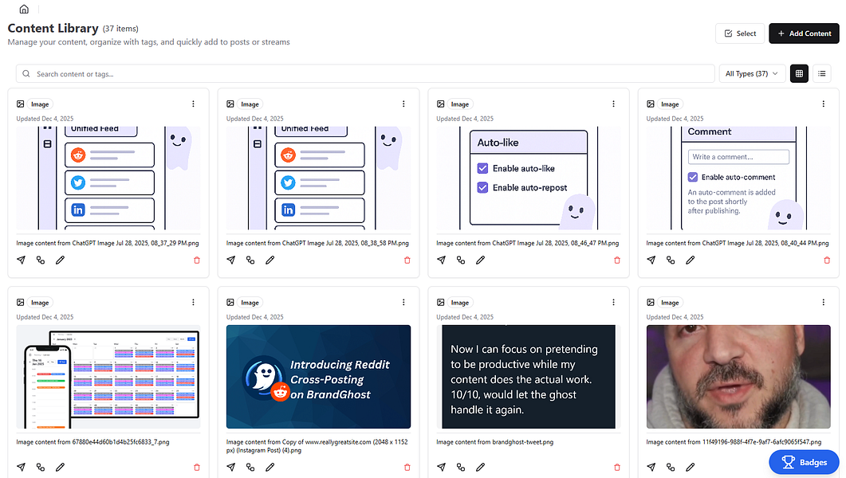This screenshot has width=846, height=478.
Task: Send brandghost-tweet.png to a post
Action: 442,467
